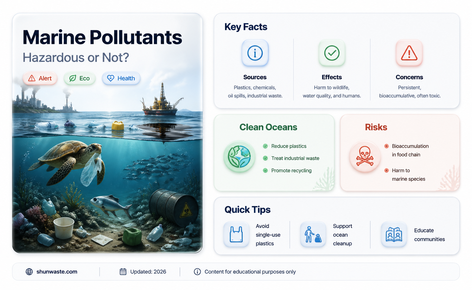The height and width of the screenshot is (290, 472).
Task: Click the Marine Pollutants title
Action: pos(102,37)
